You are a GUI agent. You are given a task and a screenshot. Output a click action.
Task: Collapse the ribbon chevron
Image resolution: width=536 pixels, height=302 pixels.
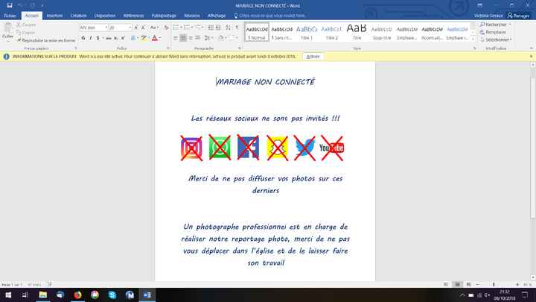532,48
